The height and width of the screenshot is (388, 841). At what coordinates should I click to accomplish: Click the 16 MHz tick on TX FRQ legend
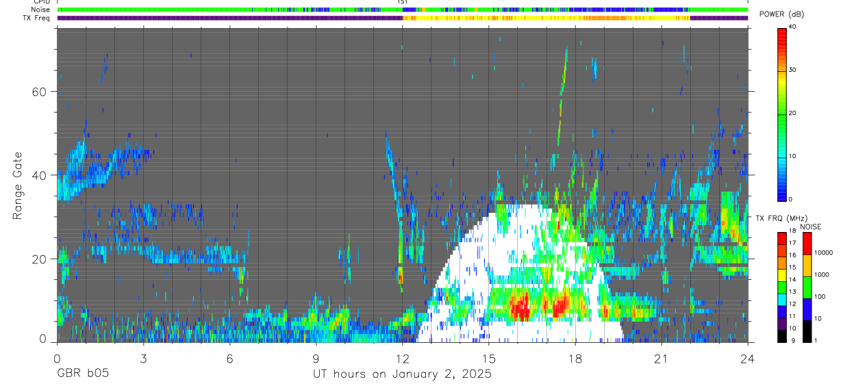pos(792,255)
